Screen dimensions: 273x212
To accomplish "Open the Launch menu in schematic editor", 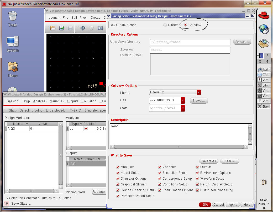I will (x=54, y=18).
